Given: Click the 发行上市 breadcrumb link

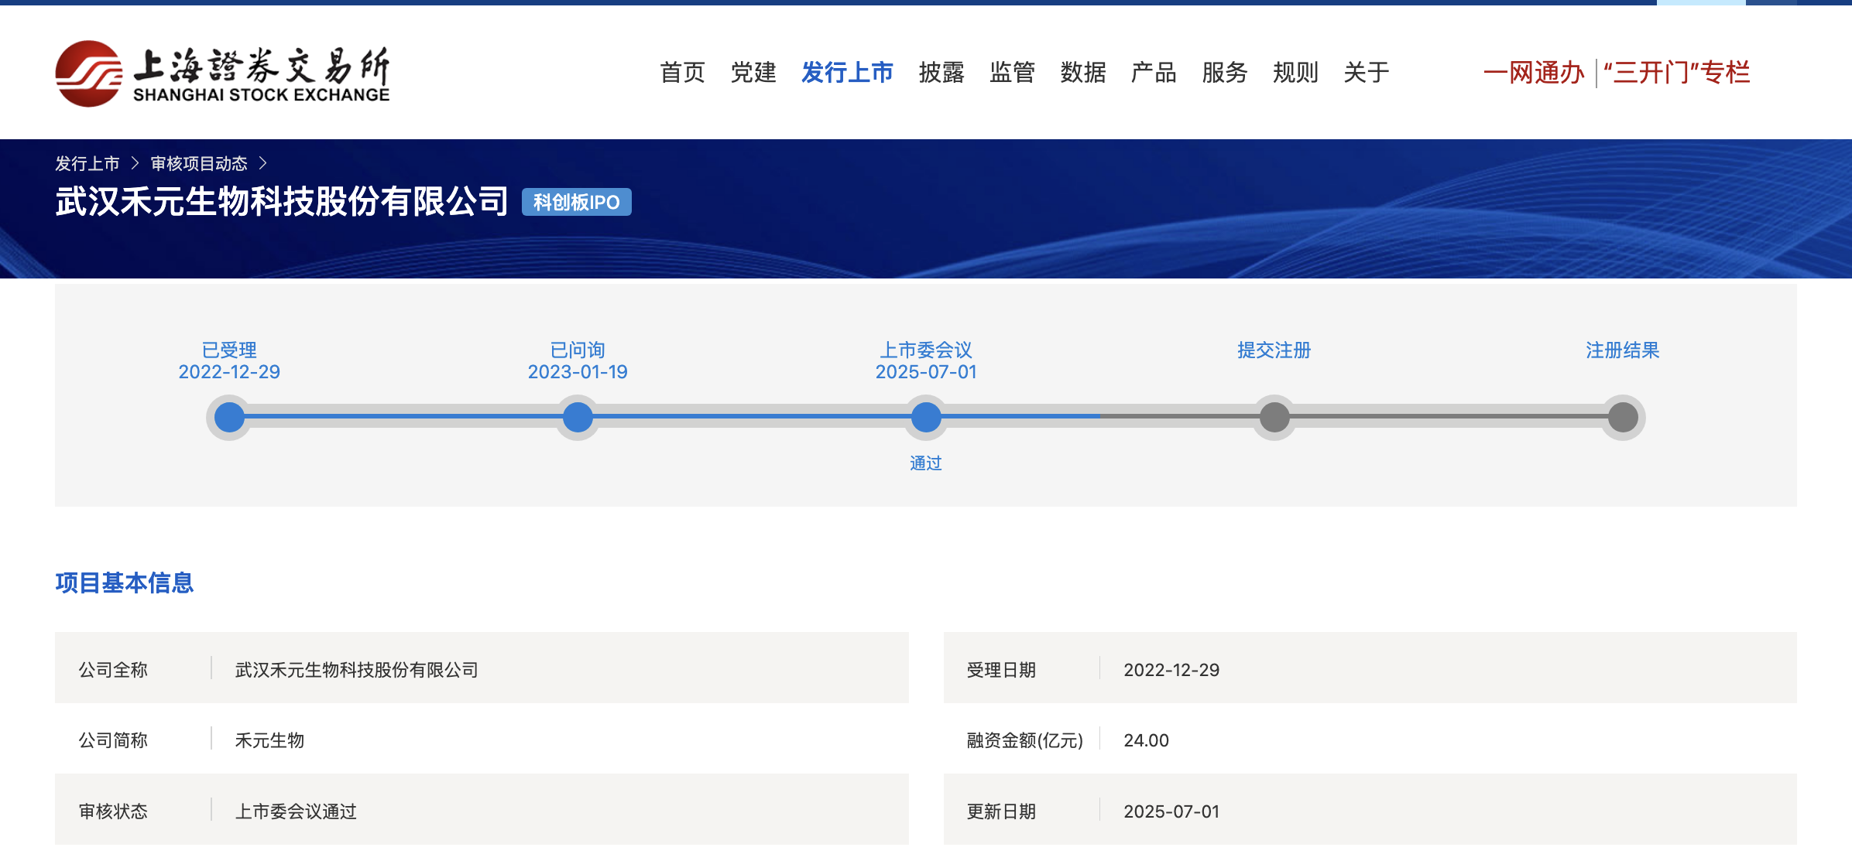Looking at the screenshot, I should [87, 164].
